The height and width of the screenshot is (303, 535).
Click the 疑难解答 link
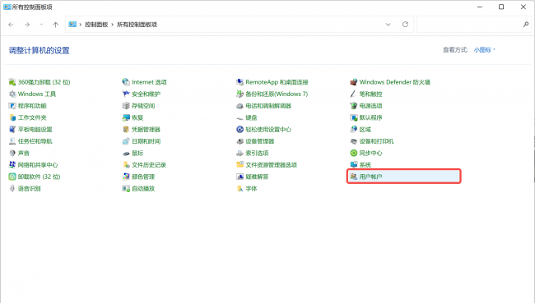point(257,177)
